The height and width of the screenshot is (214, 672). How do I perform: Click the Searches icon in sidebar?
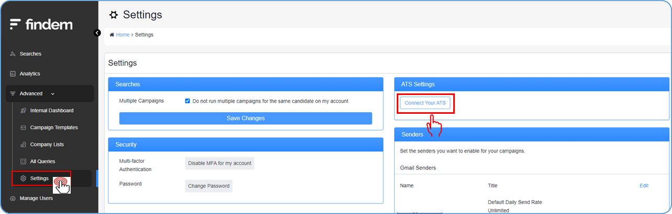pos(13,54)
